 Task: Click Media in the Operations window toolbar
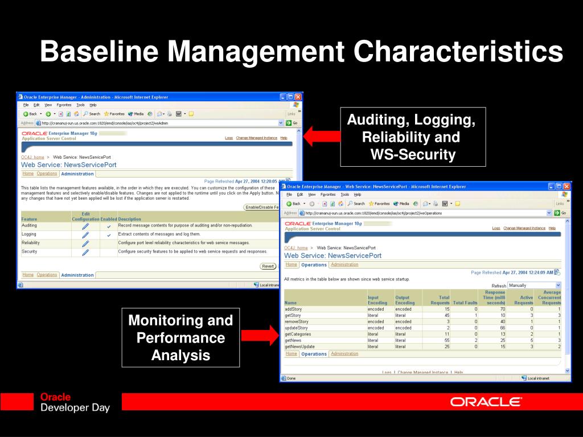coord(401,204)
